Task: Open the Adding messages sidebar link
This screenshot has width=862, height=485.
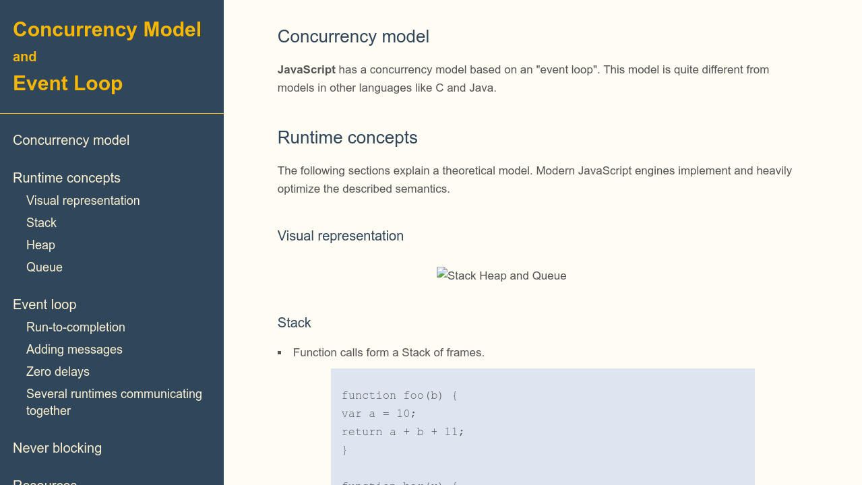Action: (x=74, y=350)
